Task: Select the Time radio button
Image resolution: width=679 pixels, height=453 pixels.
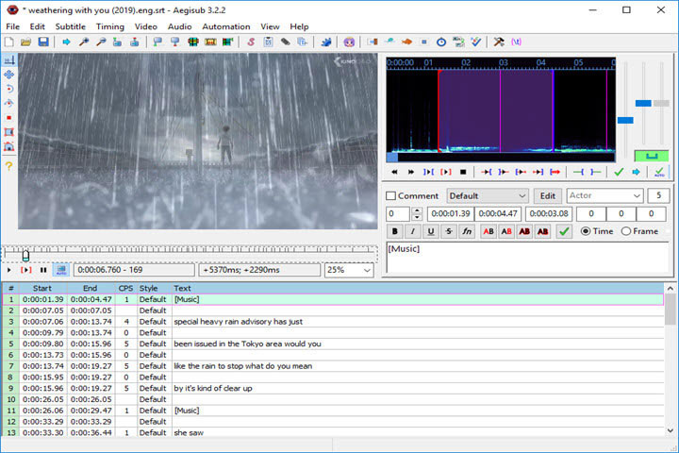Action: [x=586, y=231]
